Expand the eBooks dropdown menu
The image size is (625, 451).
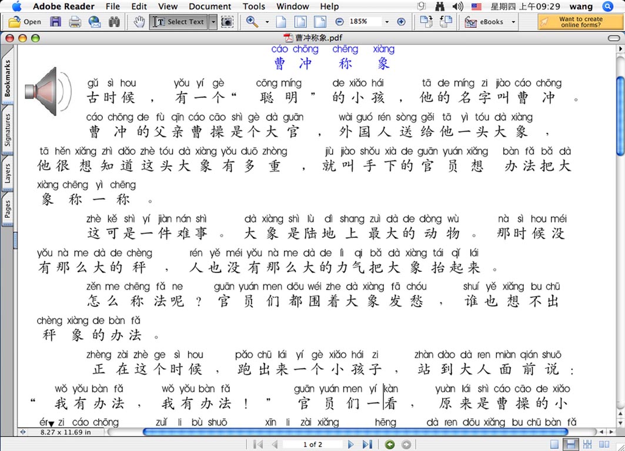coord(513,22)
